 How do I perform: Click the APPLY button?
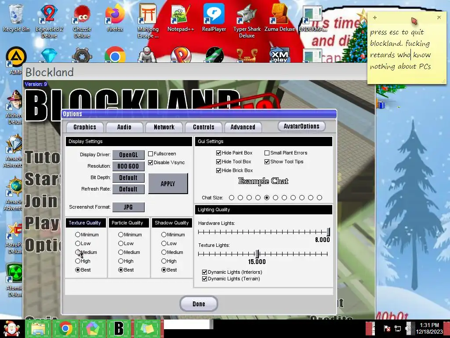[x=168, y=184]
